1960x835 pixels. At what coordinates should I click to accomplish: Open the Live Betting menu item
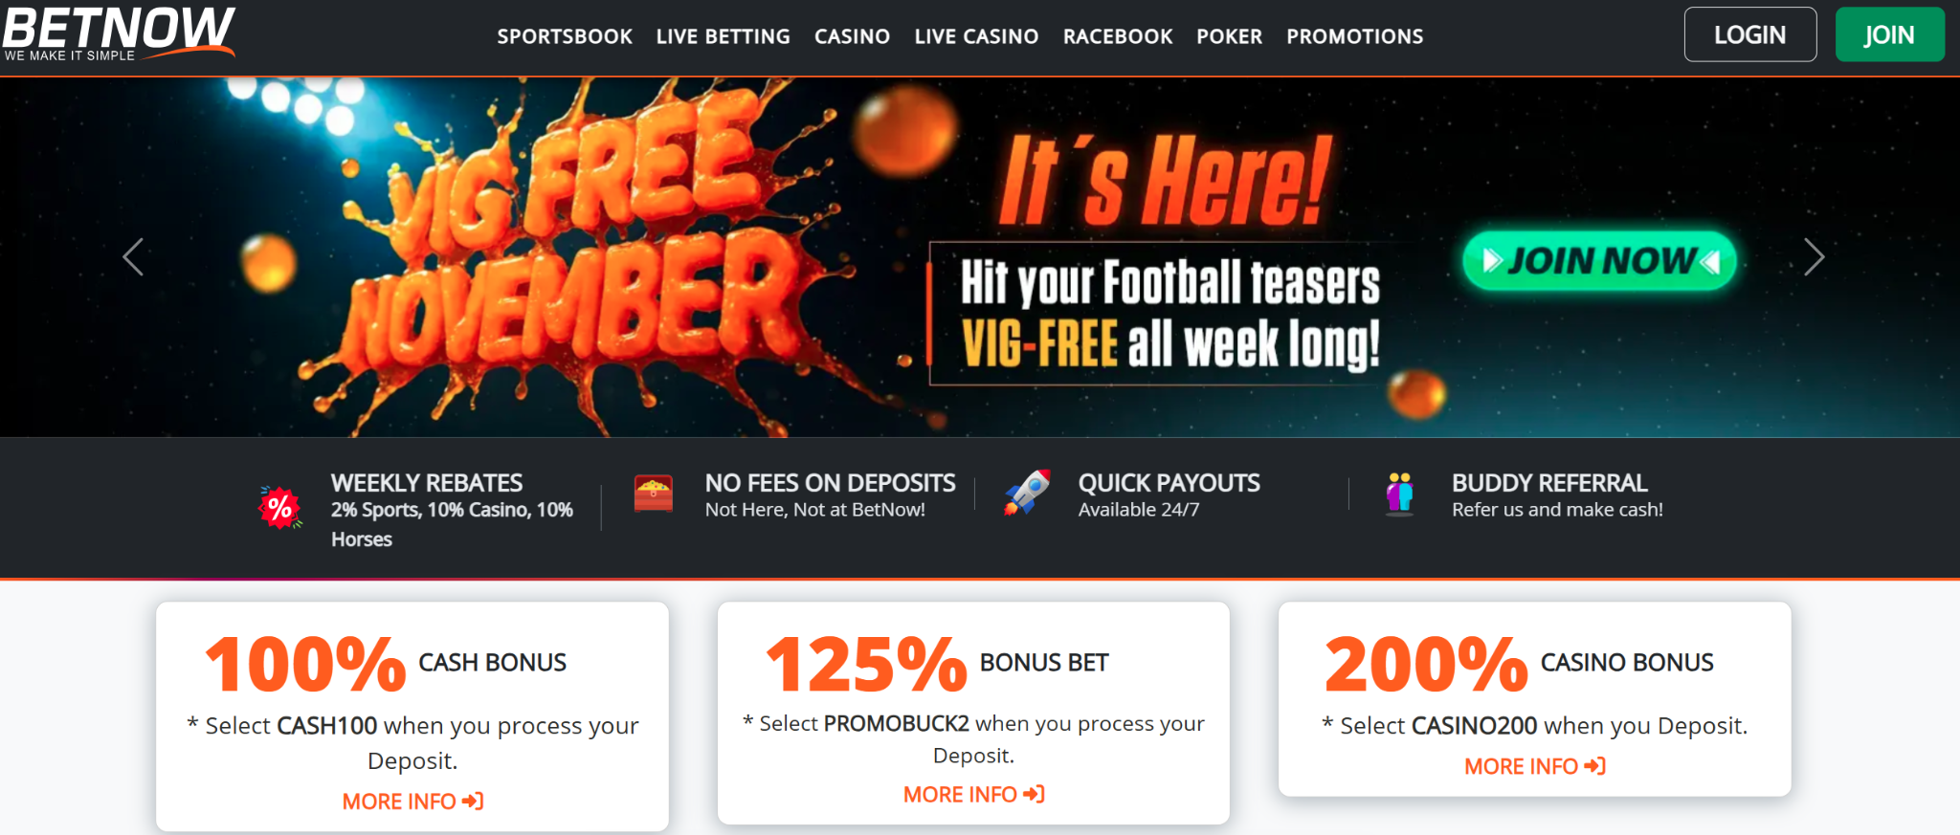(724, 36)
